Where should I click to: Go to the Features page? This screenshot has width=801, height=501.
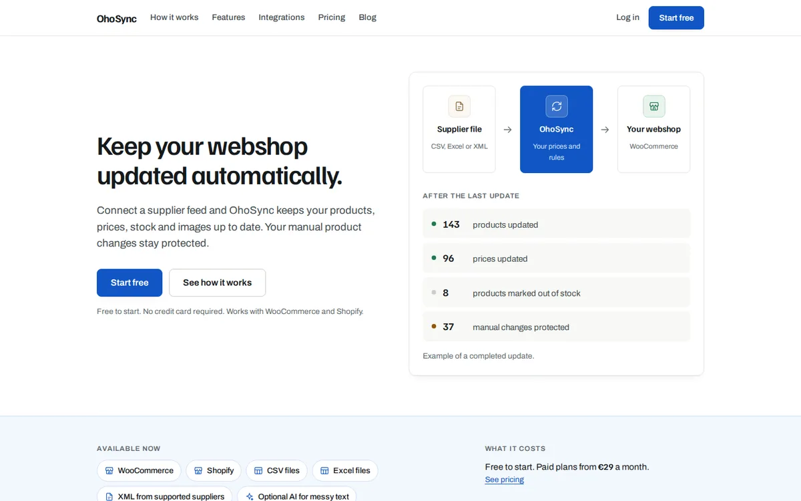pyautogui.click(x=228, y=17)
